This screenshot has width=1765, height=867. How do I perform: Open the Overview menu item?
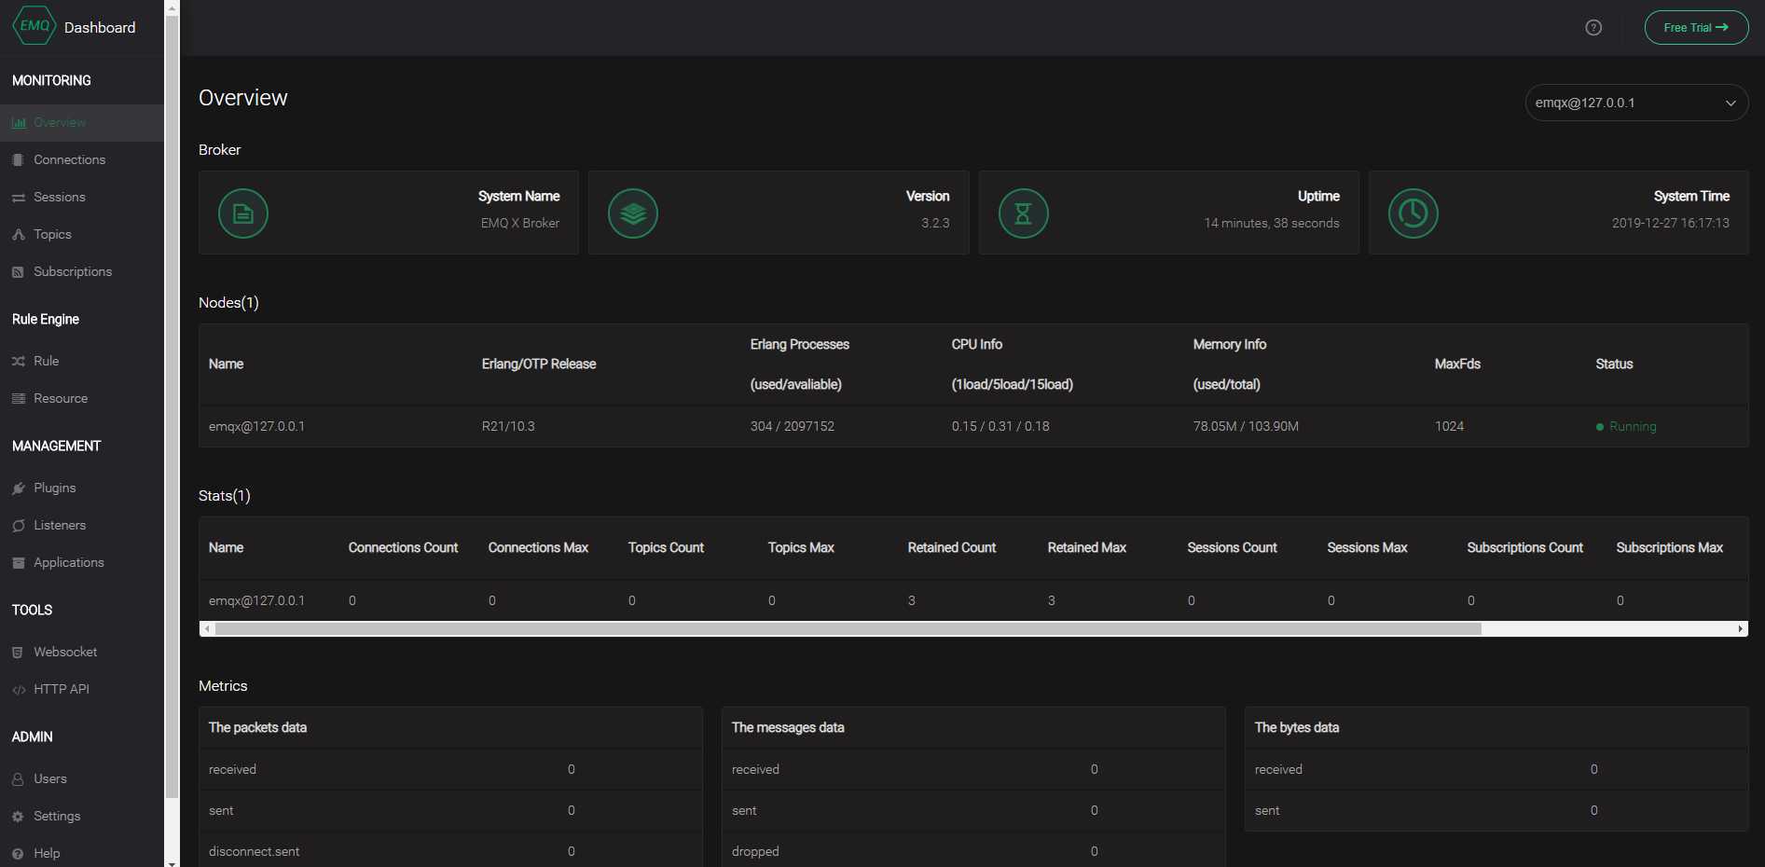point(82,123)
